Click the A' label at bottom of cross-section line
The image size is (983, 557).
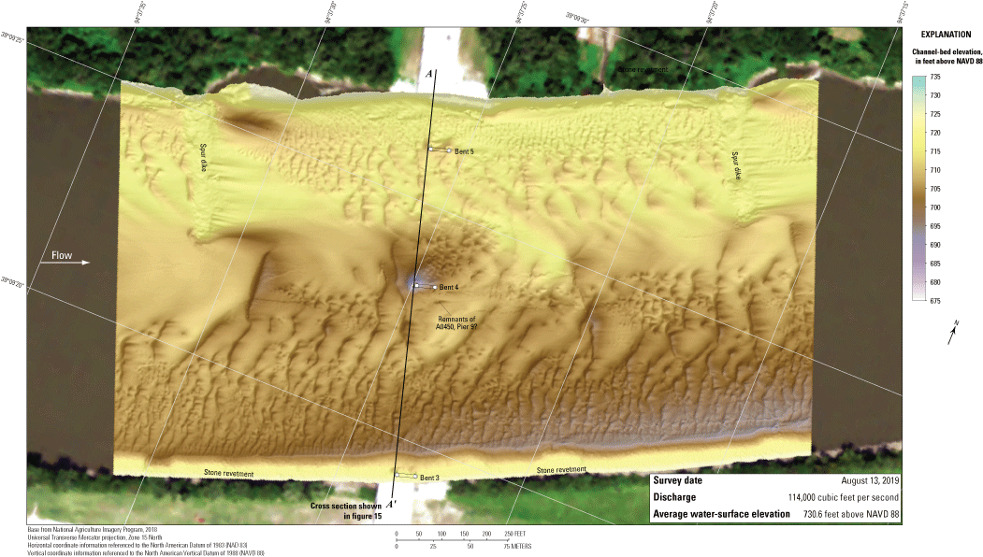[393, 499]
